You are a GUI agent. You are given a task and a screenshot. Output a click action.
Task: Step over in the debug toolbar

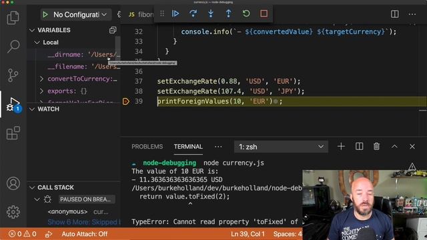pos(193,13)
